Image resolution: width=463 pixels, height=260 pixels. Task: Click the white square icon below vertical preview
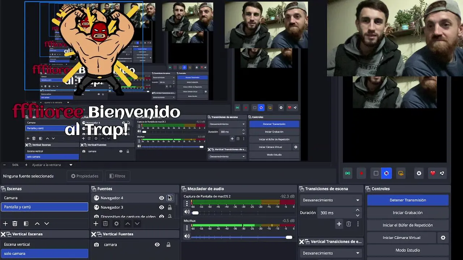pos(376,173)
